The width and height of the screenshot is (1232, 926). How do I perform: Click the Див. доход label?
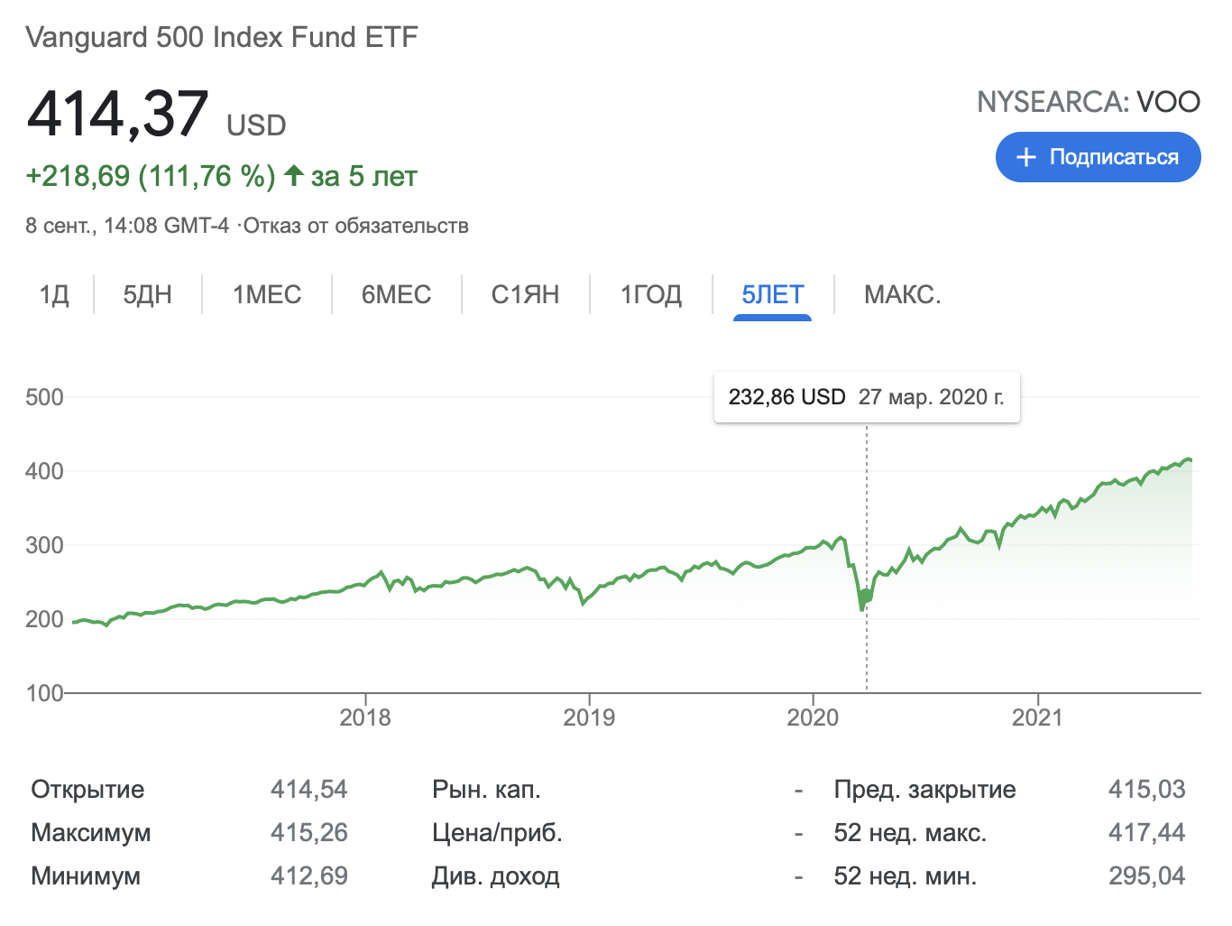(x=496, y=875)
